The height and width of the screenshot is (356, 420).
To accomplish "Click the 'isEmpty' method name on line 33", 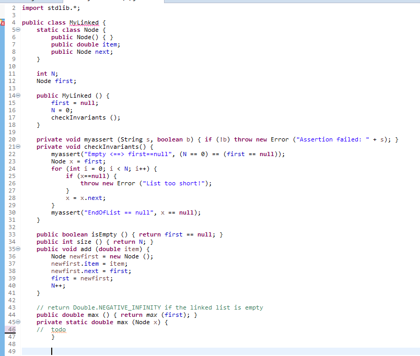I will [x=104, y=234].
